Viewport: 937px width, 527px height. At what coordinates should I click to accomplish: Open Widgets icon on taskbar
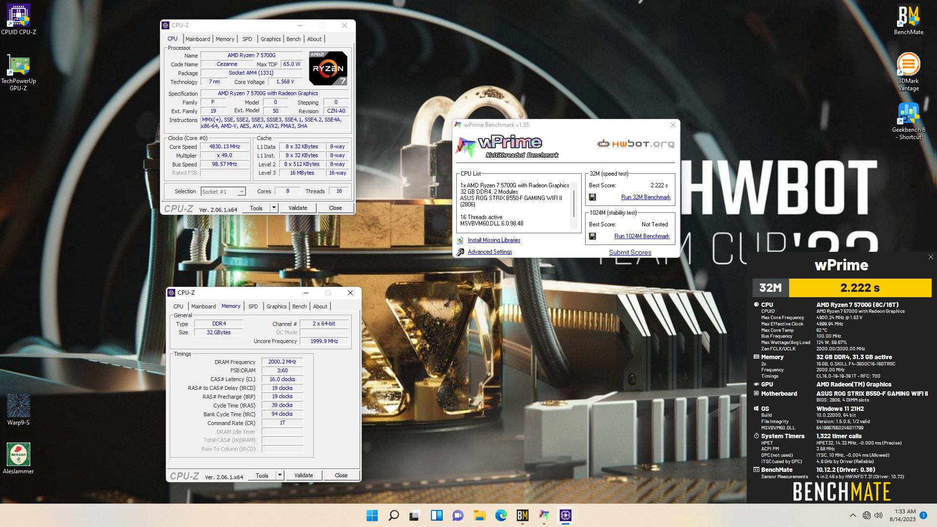(436, 515)
